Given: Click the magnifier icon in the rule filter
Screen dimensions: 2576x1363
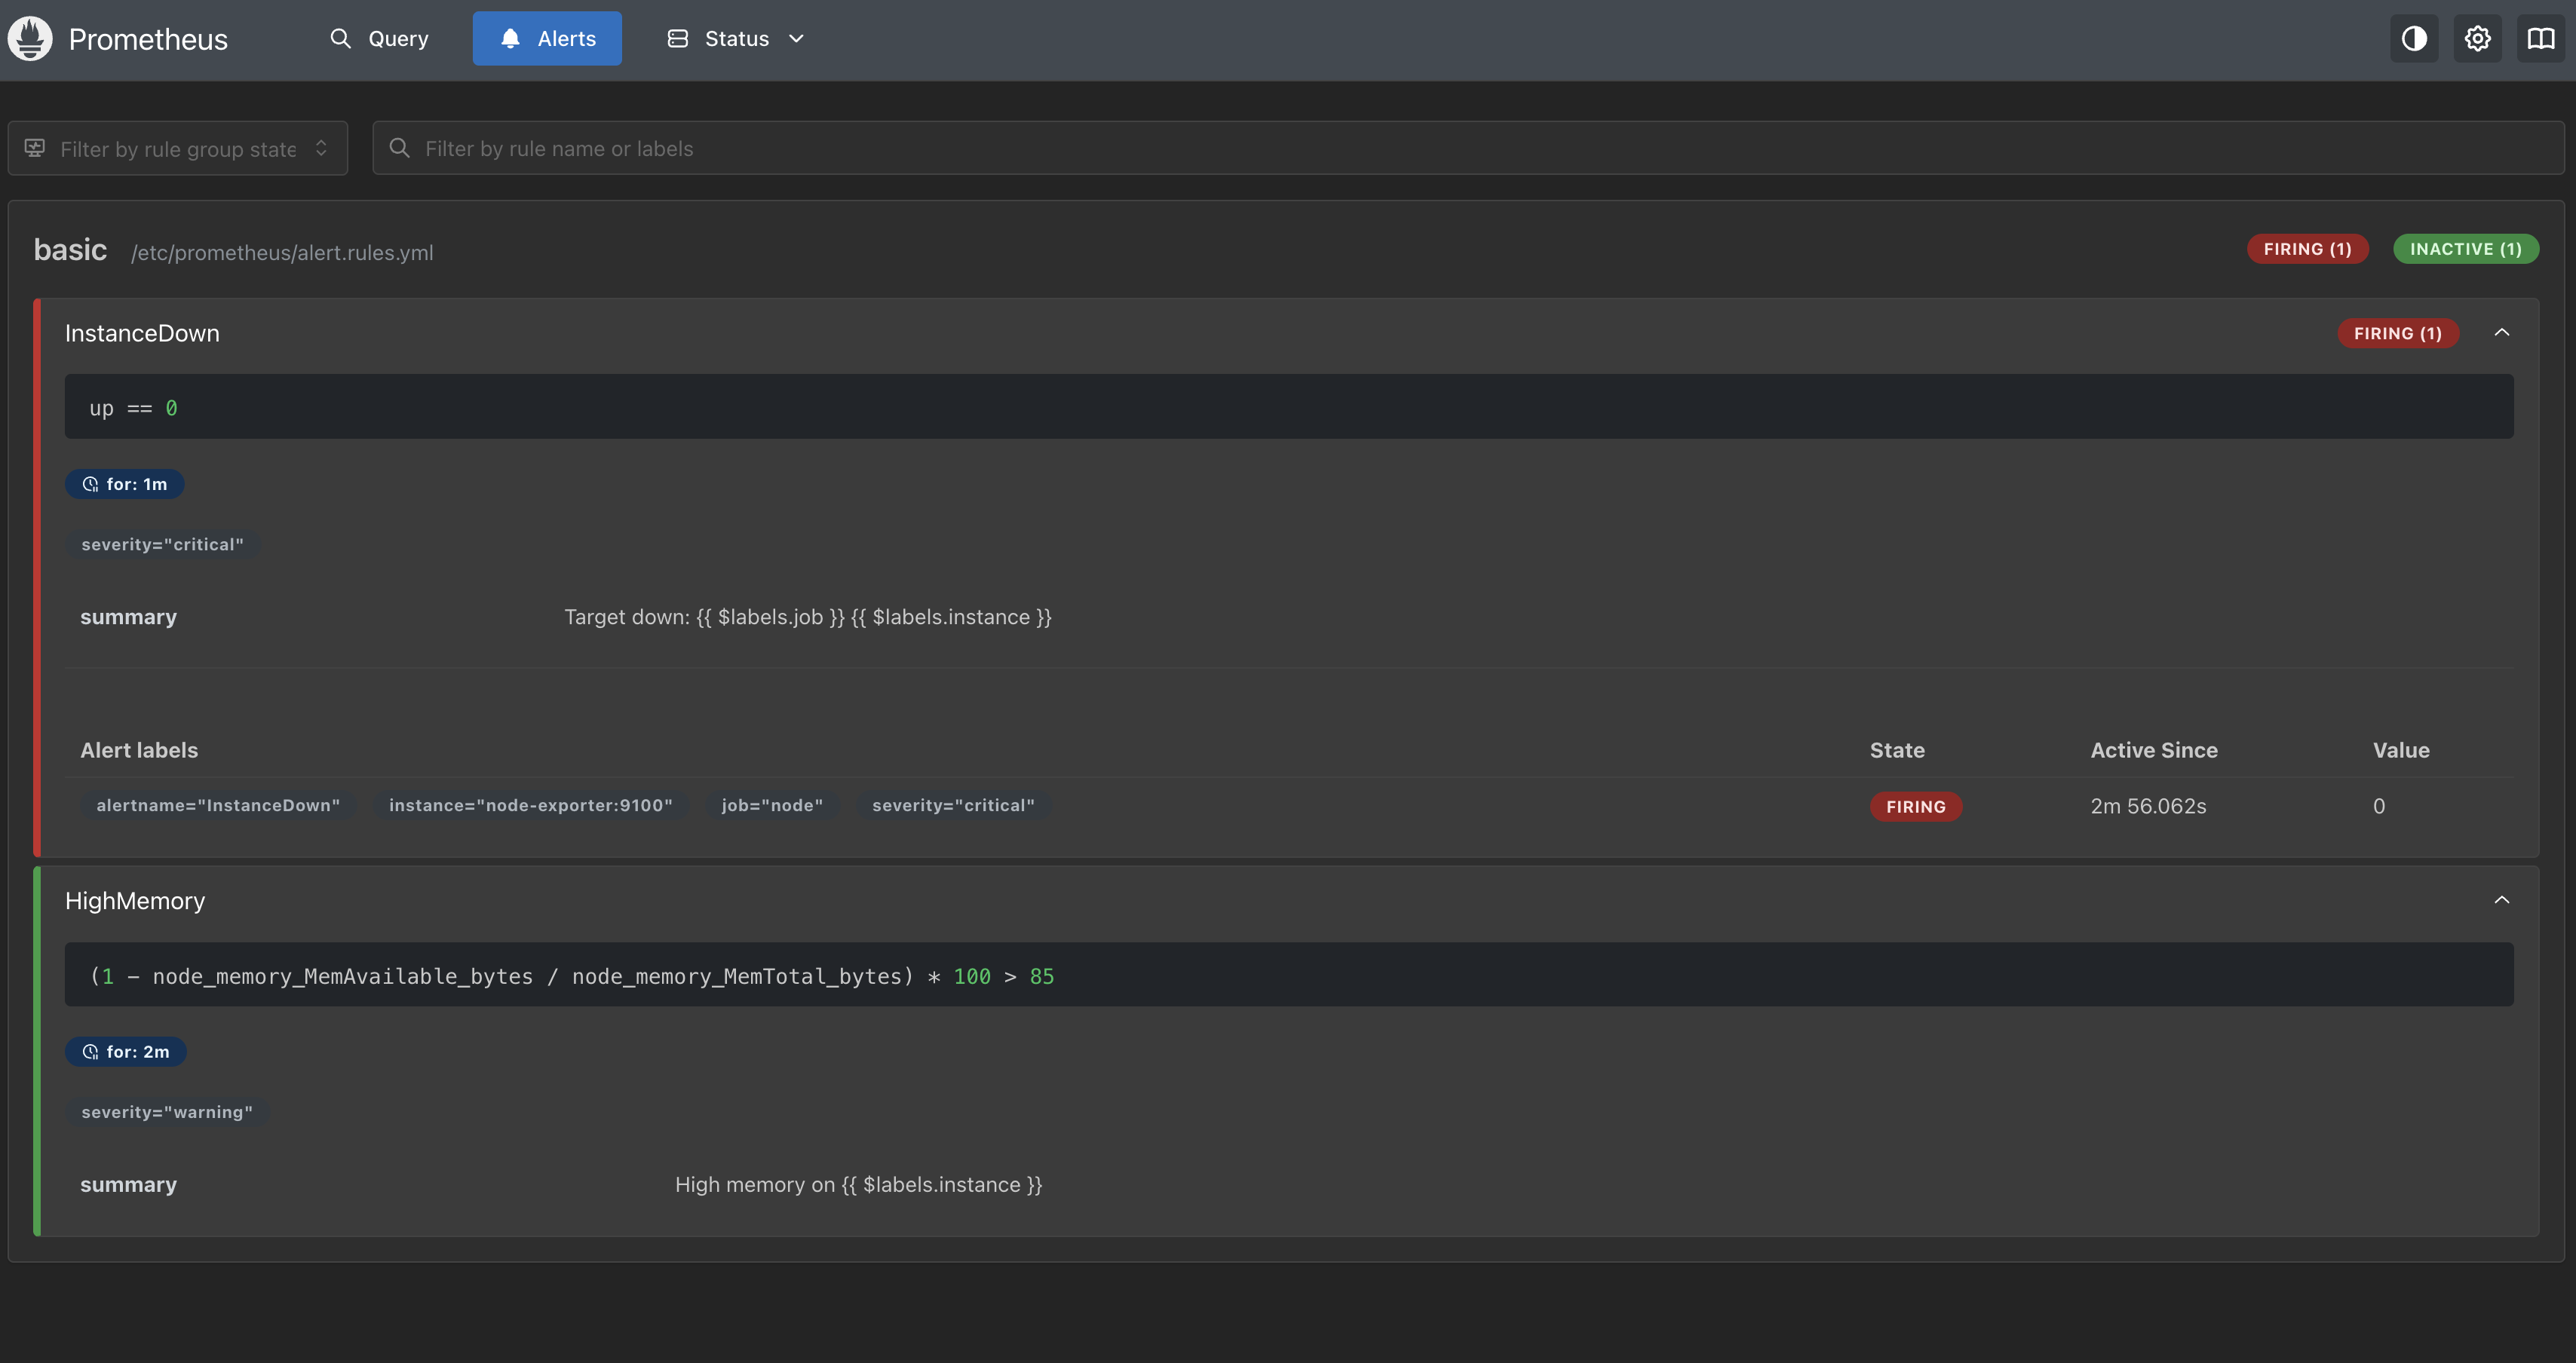Looking at the screenshot, I should point(399,148).
